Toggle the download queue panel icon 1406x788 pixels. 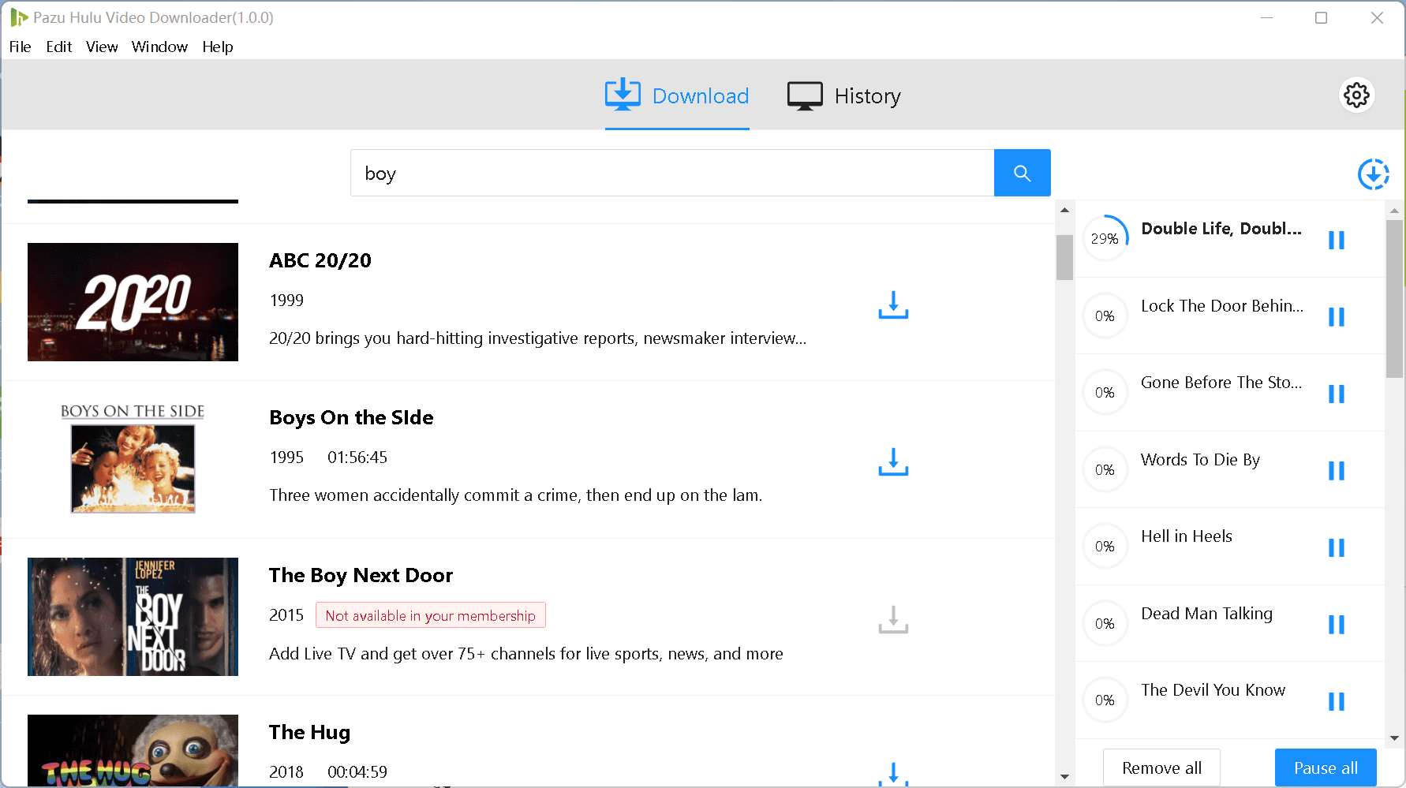[1373, 174]
